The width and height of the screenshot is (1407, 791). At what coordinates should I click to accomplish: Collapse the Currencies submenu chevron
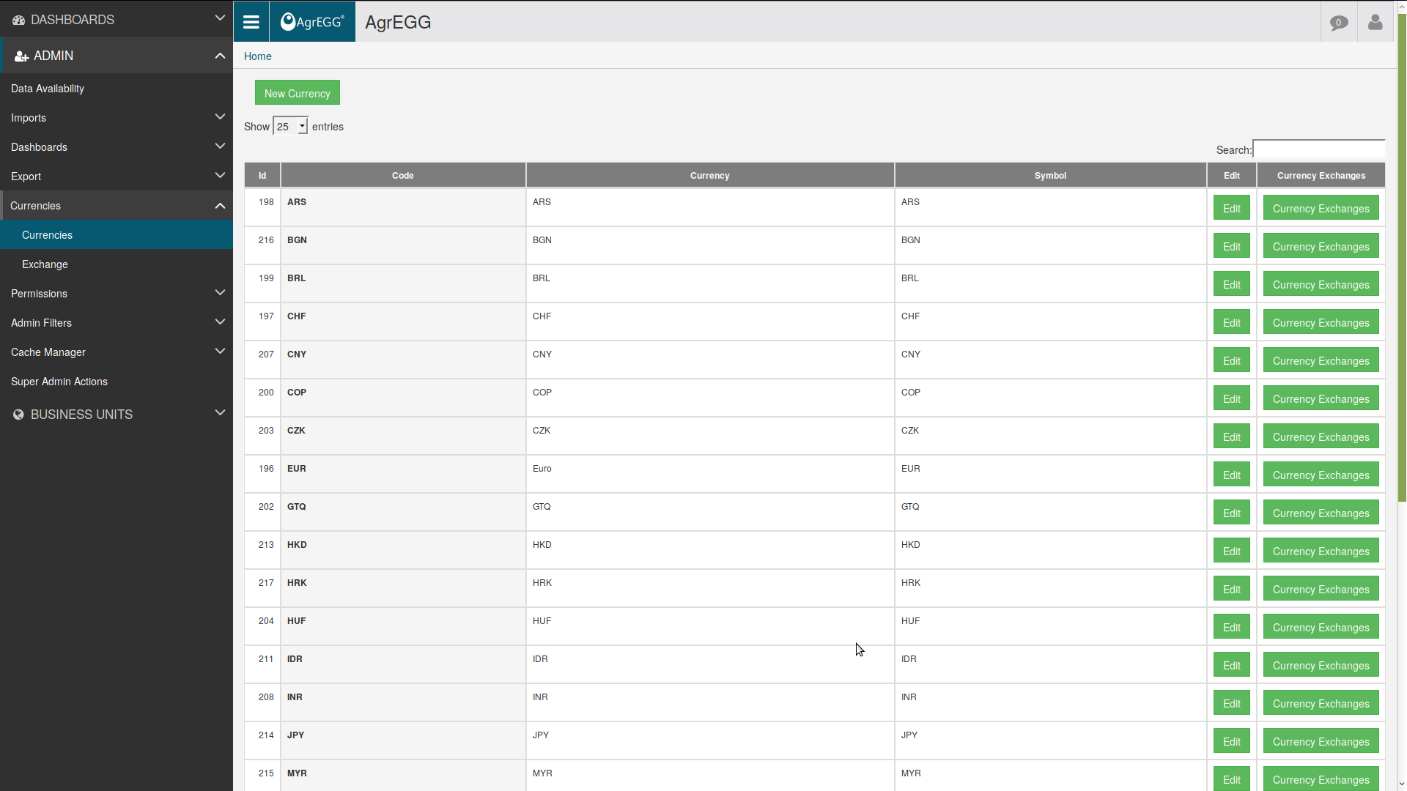(x=220, y=206)
